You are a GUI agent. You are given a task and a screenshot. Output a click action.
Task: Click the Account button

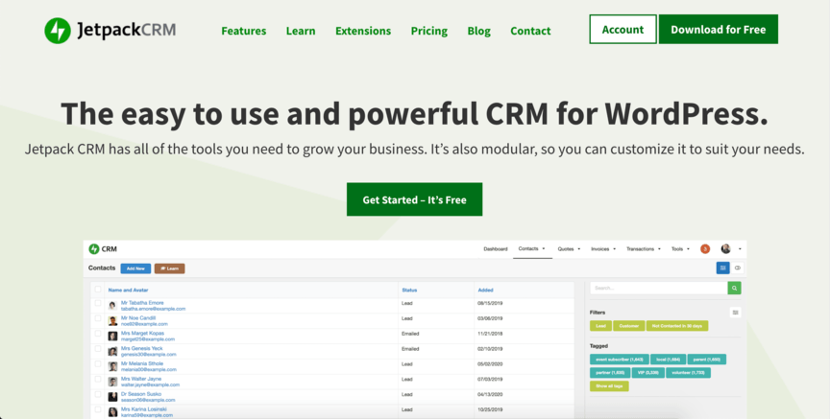click(x=623, y=29)
